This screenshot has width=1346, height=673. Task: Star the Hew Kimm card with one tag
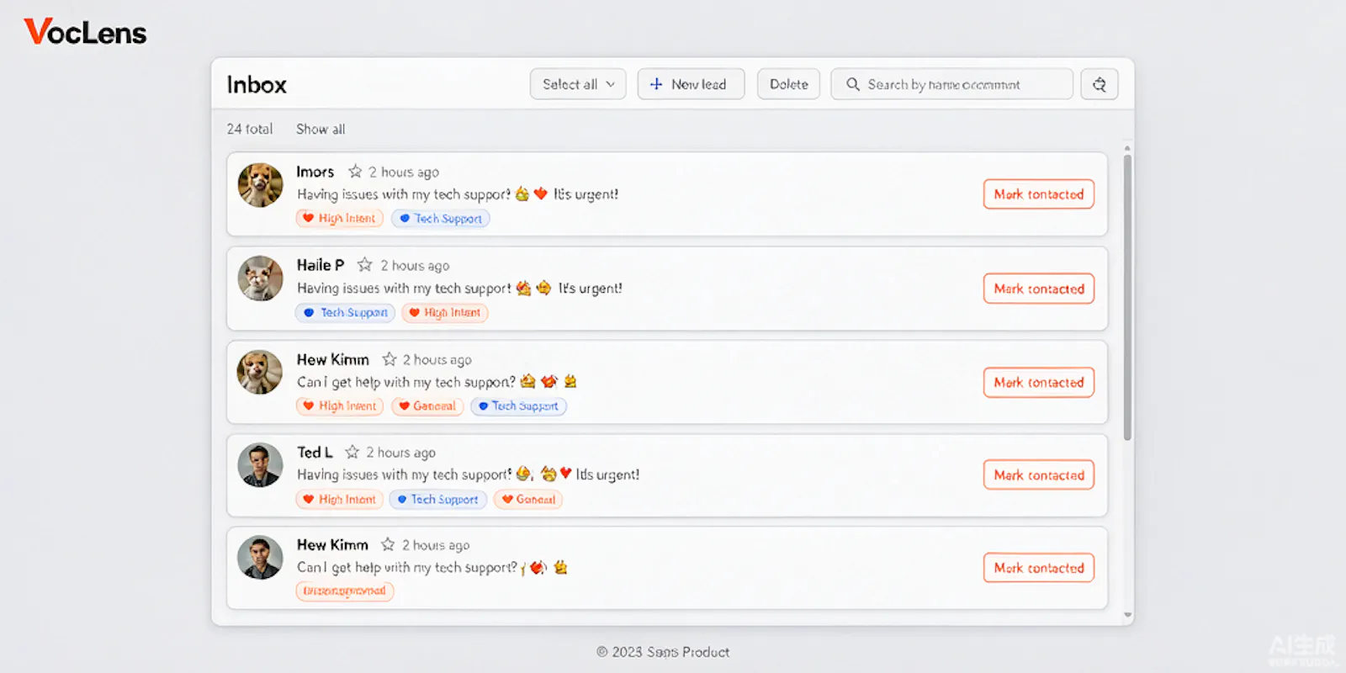tap(388, 544)
